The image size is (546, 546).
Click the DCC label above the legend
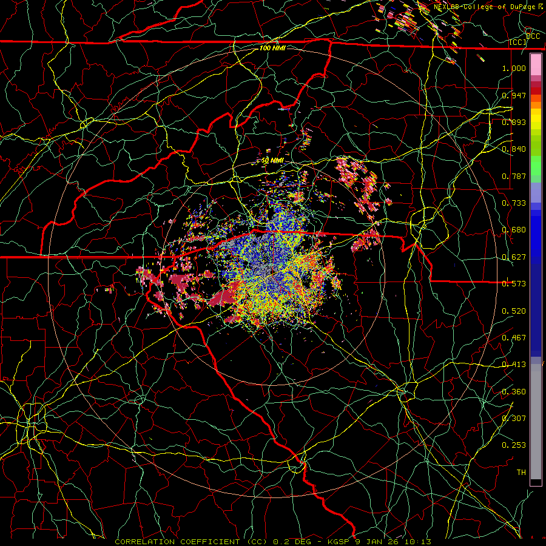coord(533,36)
